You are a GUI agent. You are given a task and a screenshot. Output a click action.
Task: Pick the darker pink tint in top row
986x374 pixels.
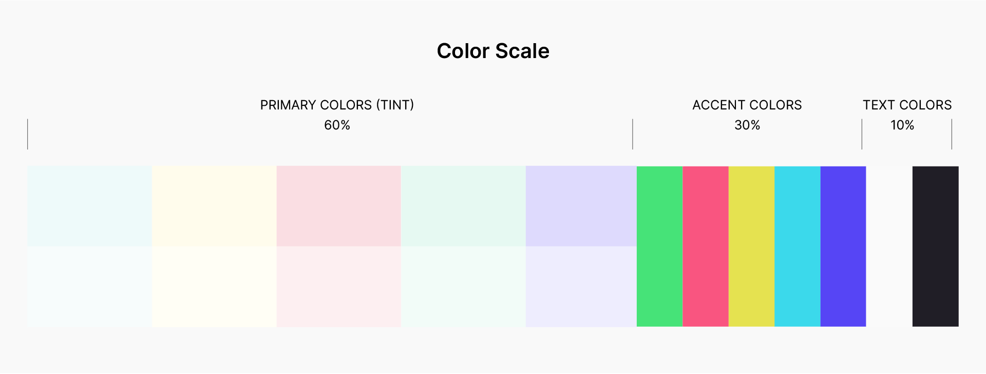tap(338, 206)
